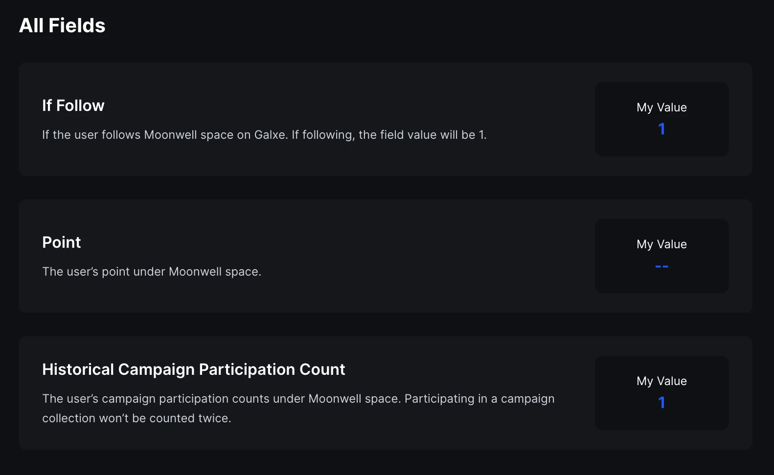Click "Participating in a campaign" description text

tap(479, 399)
